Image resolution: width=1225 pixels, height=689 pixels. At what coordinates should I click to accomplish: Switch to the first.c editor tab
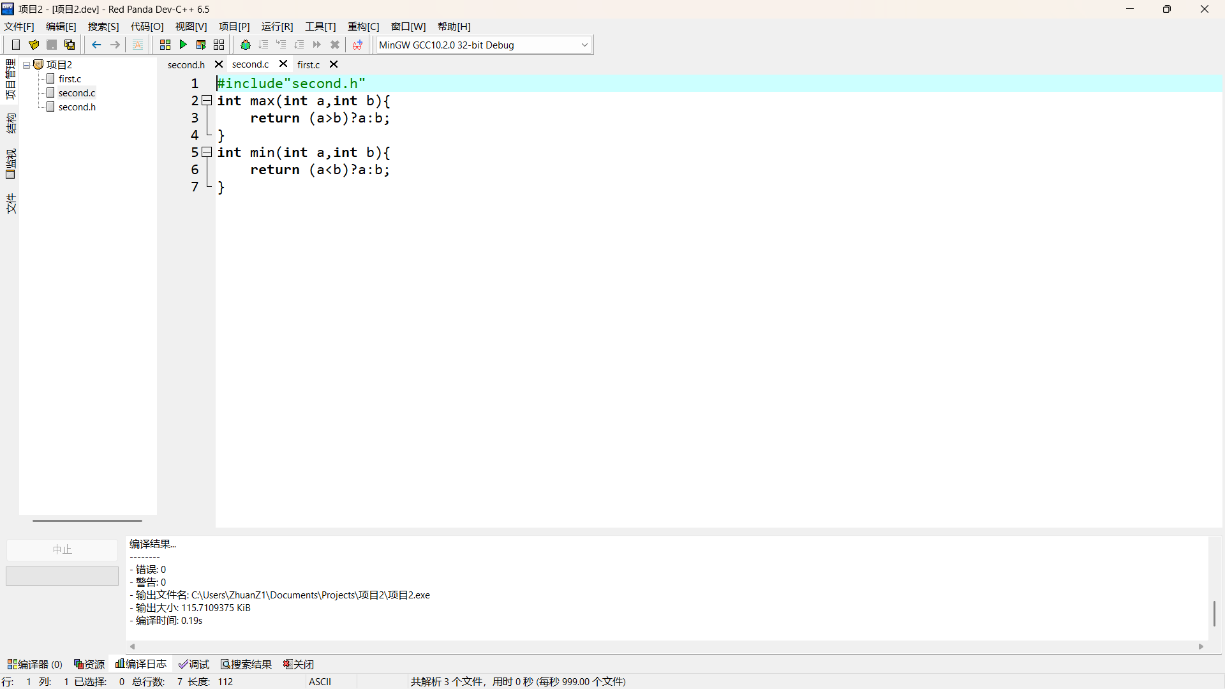pyautogui.click(x=309, y=64)
